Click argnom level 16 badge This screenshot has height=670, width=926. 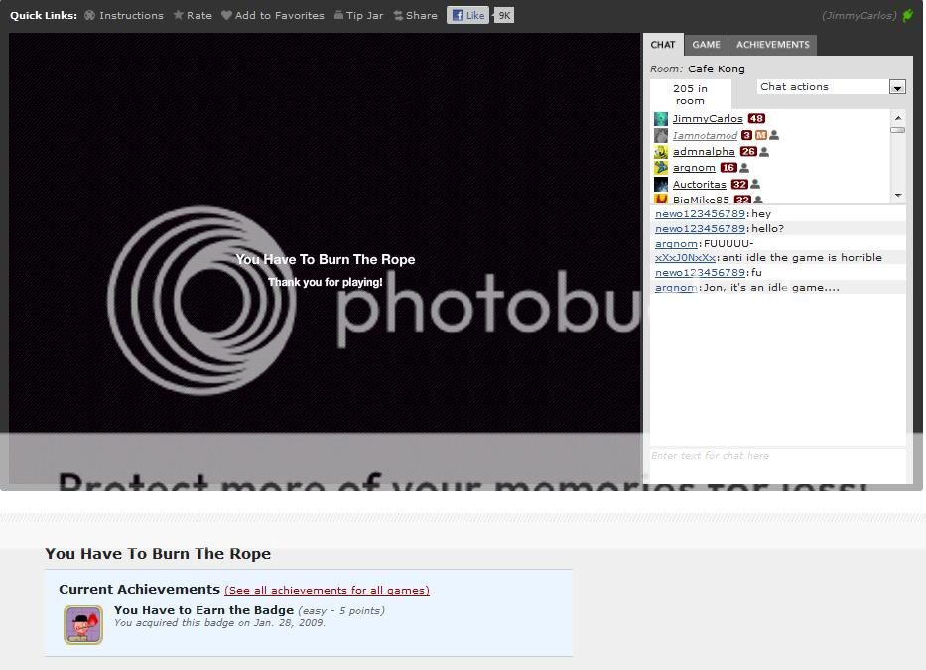[x=728, y=168]
